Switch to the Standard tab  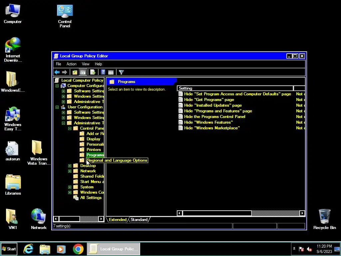[139, 219]
